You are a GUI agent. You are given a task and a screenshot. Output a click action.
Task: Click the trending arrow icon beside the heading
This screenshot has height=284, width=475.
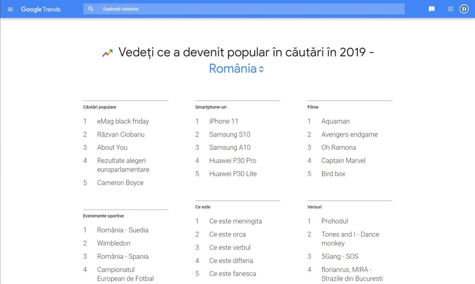pyautogui.click(x=107, y=52)
